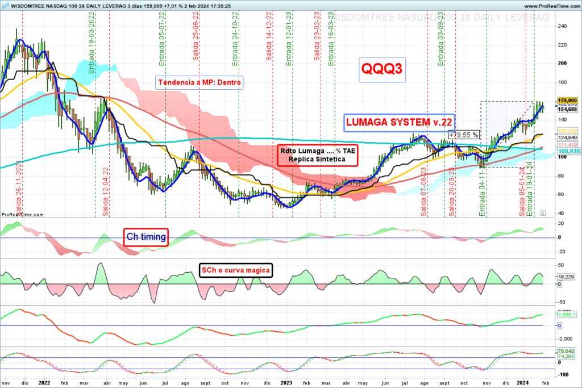Click the chart type icon before the title
This screenshot has height=388, width=582.
[x=6, y=6]
